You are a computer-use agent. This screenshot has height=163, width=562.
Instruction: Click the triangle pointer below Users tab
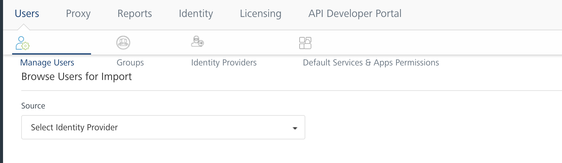point(23,27)
